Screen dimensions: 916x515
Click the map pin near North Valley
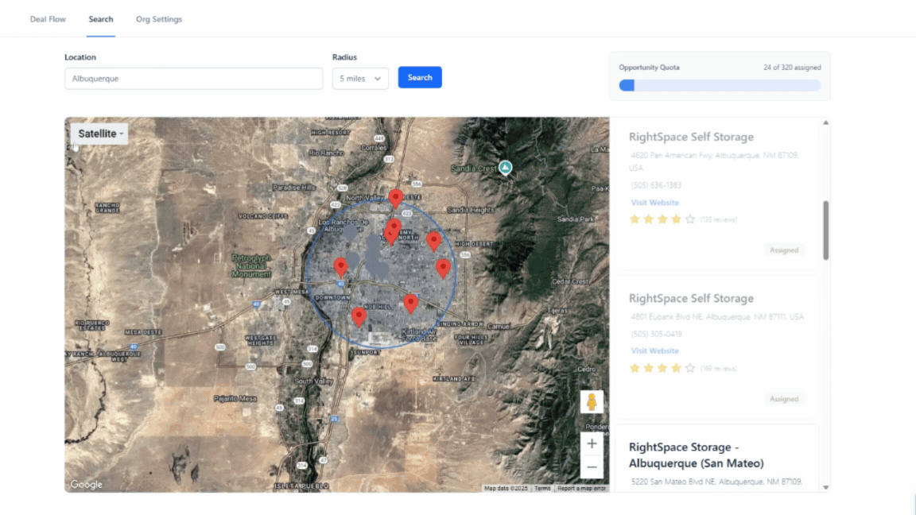point(395,199)
